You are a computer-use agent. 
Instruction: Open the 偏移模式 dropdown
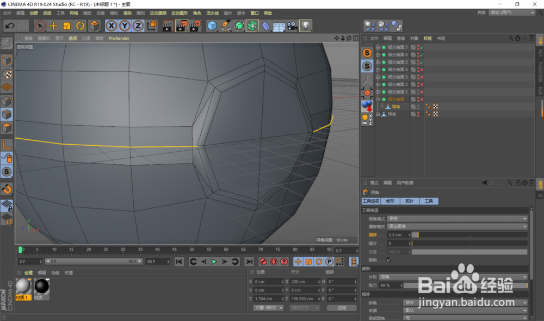pyautogui.click(x=458, y=226)
